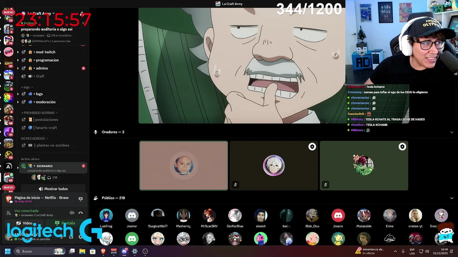
Task: Open Windows Start menu
Action: [x=8, y=251]
